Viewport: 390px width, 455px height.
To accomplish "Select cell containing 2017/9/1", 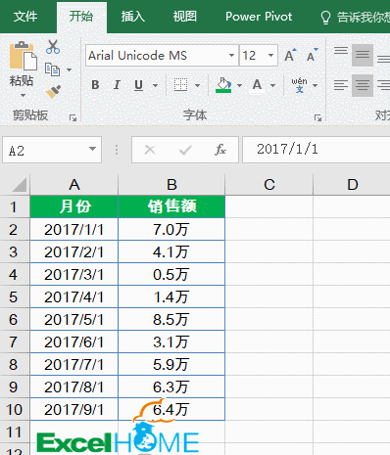I will (x=74, y=409).
